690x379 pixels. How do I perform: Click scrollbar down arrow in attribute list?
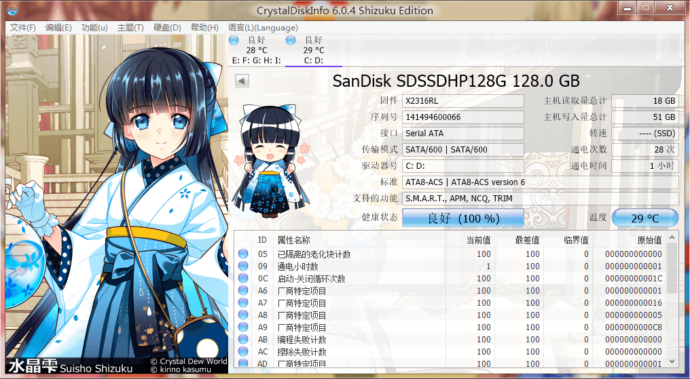click(672, 362)
